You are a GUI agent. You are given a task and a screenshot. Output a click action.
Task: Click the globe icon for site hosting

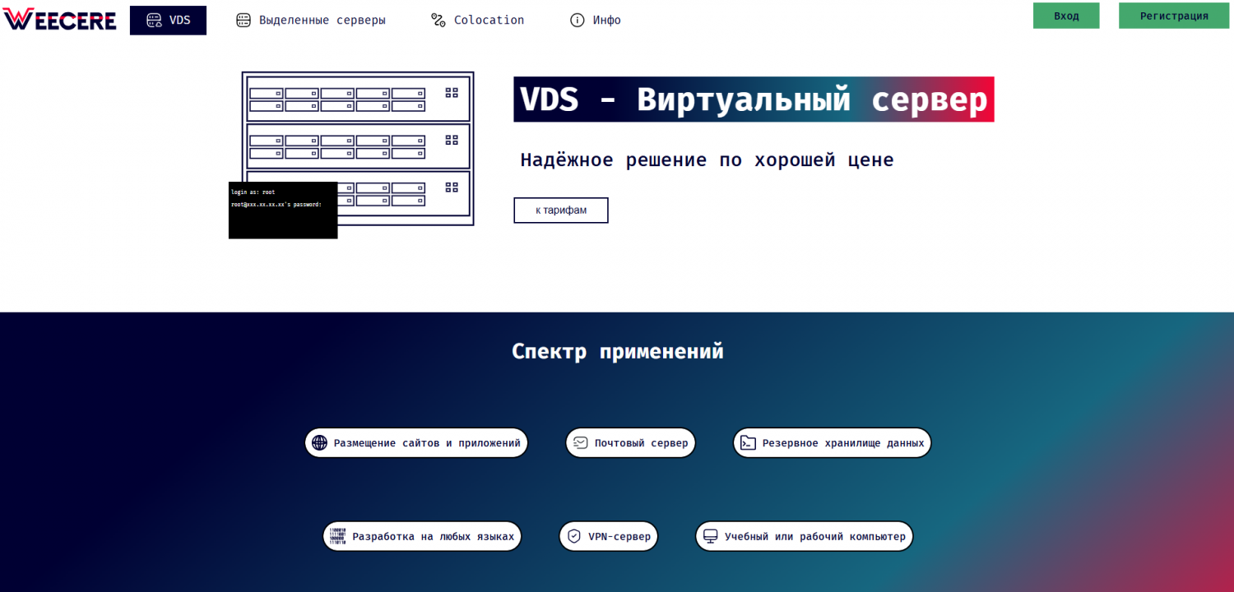[319, 443]
